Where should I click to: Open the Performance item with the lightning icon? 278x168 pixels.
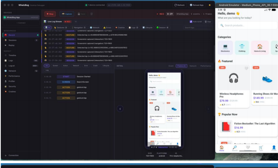click(21, 76)
